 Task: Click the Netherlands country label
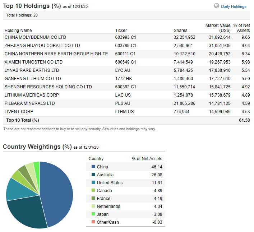108,207
